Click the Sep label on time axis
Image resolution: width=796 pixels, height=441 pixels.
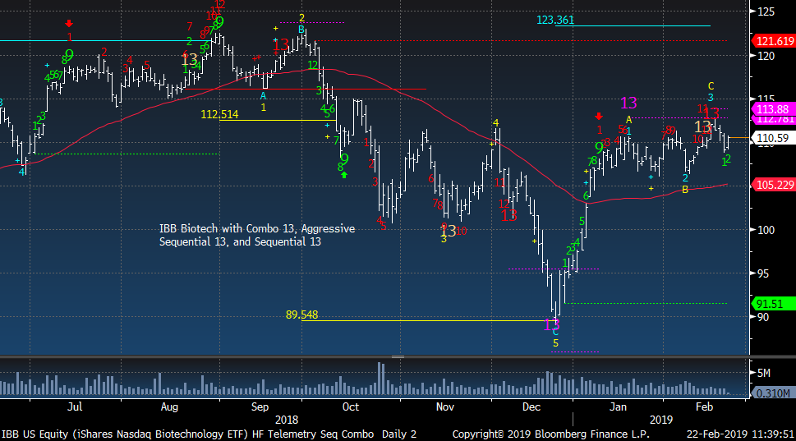[260, 407]
